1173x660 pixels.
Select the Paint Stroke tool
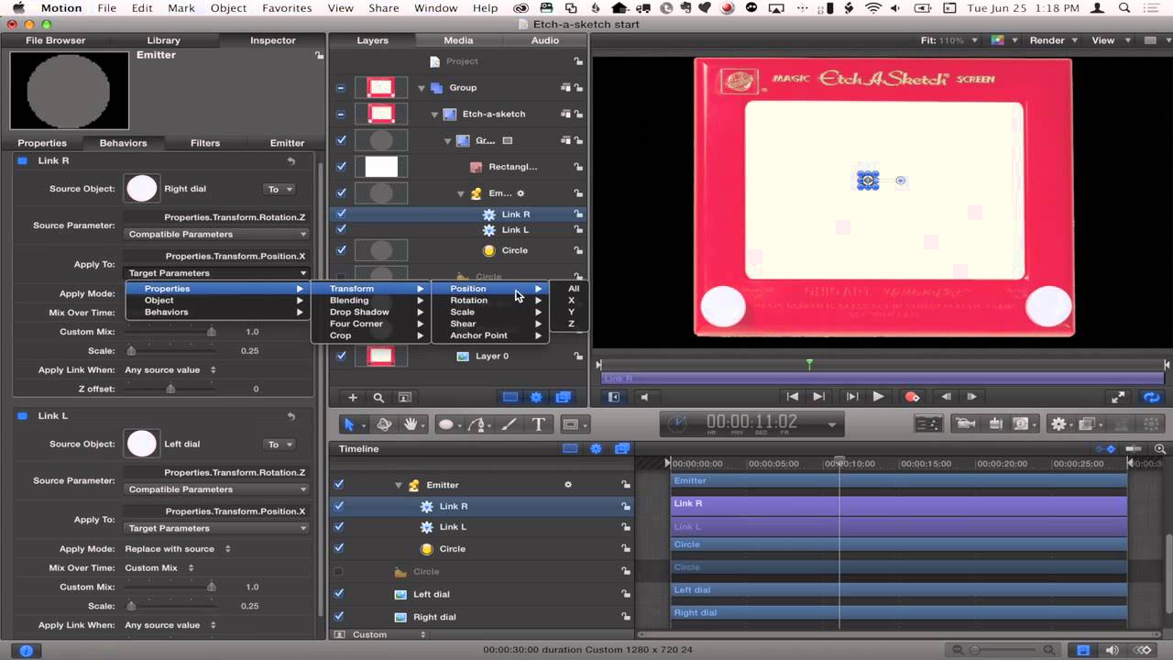510,424
